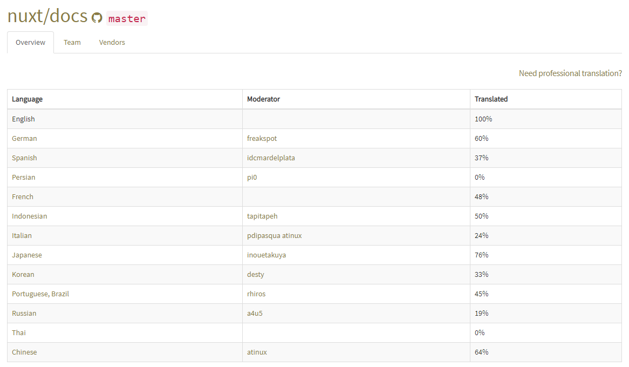Open the Chinese language link
The width and height of the screenshot is (629, 367).
click(x=24, y=352)
